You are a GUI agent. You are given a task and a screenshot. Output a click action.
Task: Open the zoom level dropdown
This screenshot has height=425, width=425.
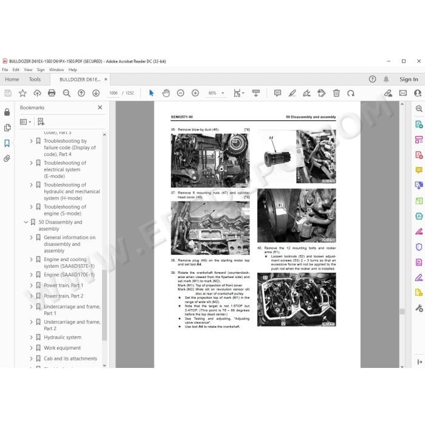coord(223,93)
